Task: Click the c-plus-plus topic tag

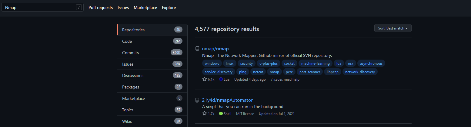Action: (268, 63)
